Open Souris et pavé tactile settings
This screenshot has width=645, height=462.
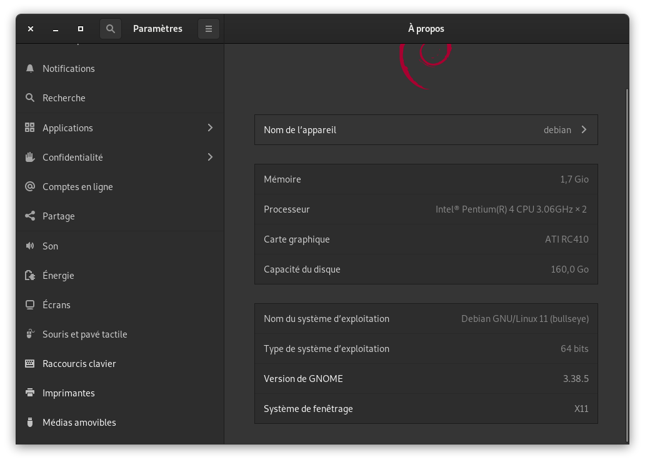click(x=120, y=334)
